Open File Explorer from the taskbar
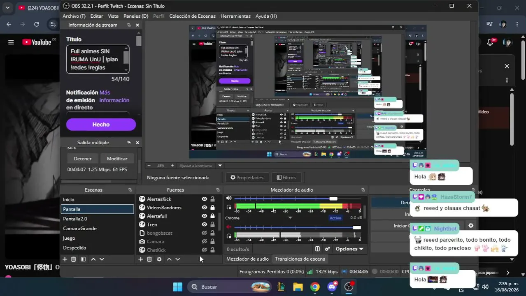 coord(298,287)
